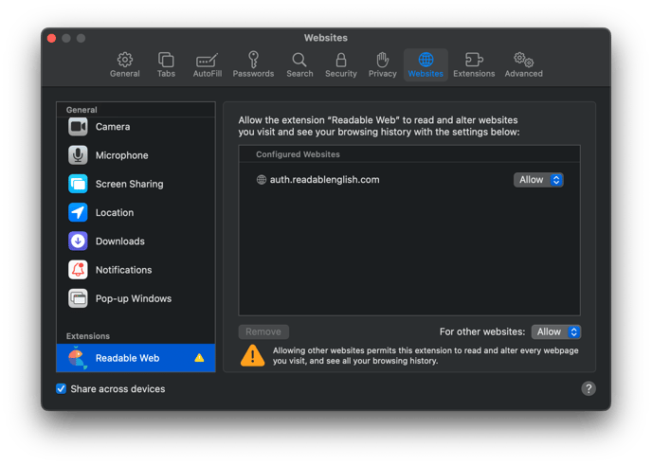The height and width of the screenshot is (465, 652).
Task: Click the Remove button
Action: coord(263,332)
